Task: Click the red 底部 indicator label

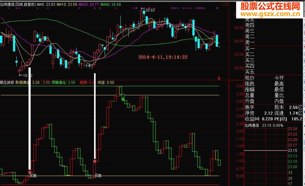Action: [x=83, y=83]
